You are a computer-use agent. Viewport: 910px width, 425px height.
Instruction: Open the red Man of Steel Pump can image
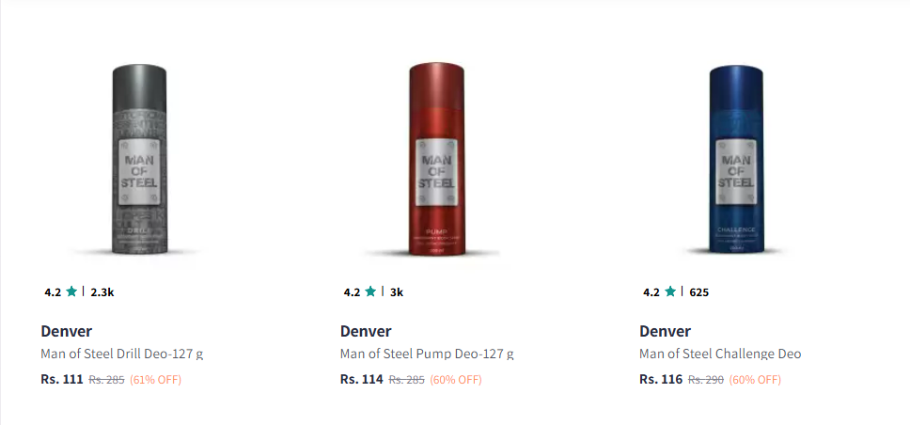pyautogui.click(x=437, y=159)
